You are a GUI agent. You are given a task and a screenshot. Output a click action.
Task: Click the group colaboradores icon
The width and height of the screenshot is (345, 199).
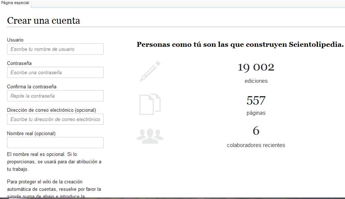(x=150, y=136)
